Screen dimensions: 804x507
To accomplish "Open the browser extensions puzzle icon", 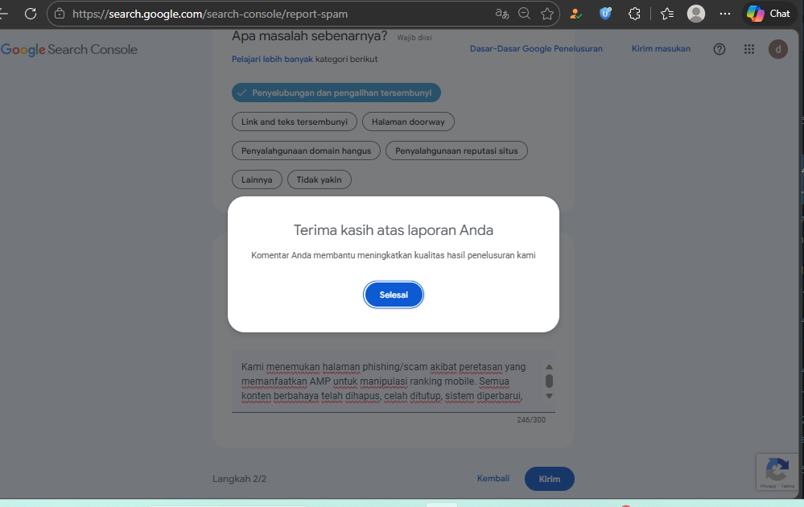I will (x=634, y=14).
